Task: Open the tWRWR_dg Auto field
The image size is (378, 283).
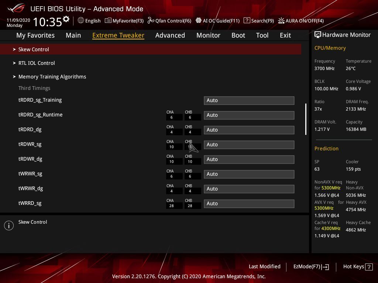Action: click(249, 189)
